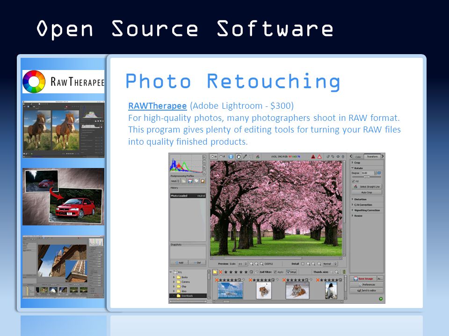
Task: Switch to the Color tab
Action: (x=358, y=157)
